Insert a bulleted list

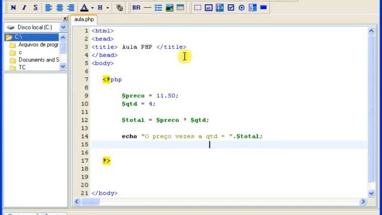(158, 8)
